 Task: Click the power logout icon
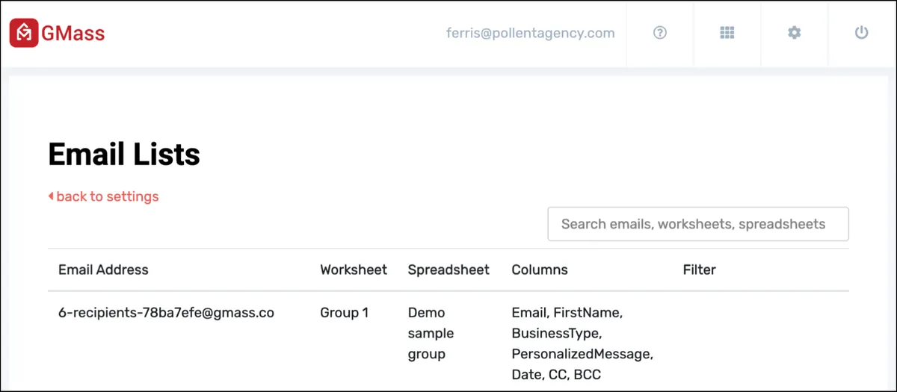click(x=862, y=33)
